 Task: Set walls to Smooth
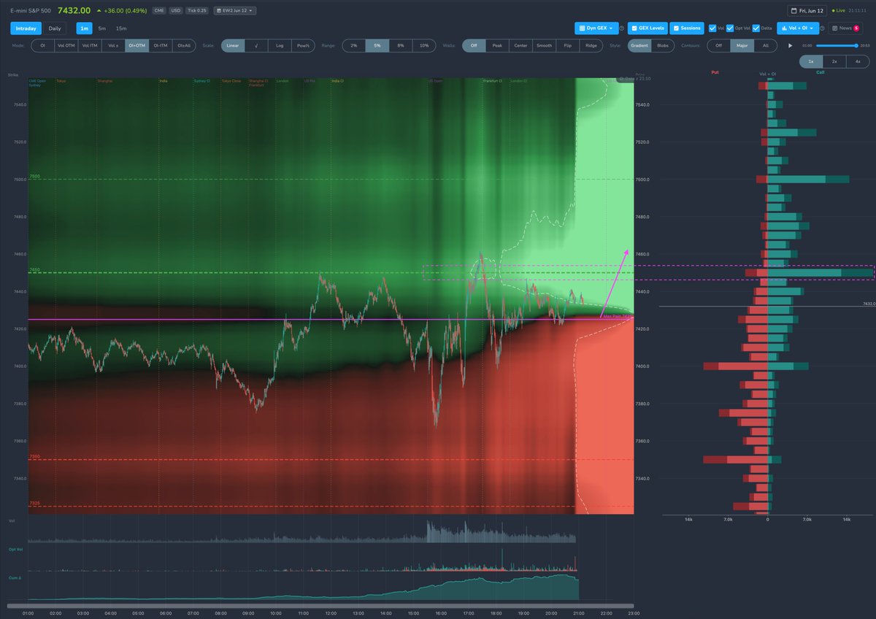[x=544, y=45]
